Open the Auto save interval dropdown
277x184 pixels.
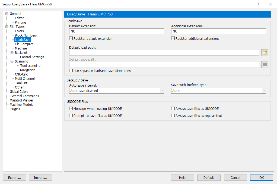[x=162, y=91]
